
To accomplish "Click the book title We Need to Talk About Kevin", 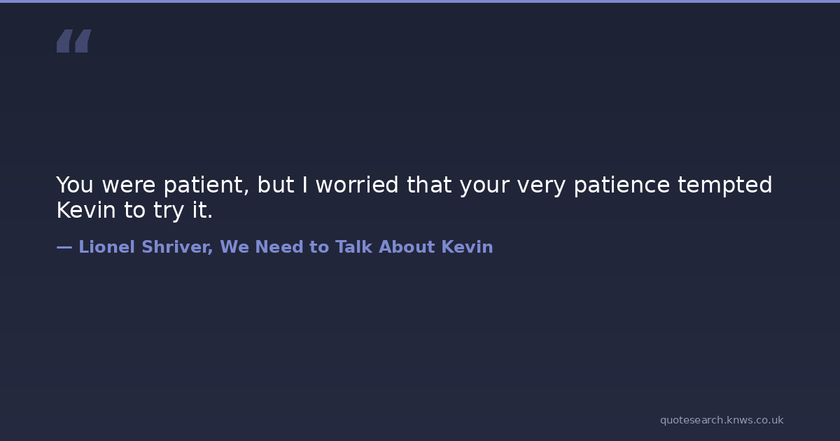I will click(x=356, y=247).
